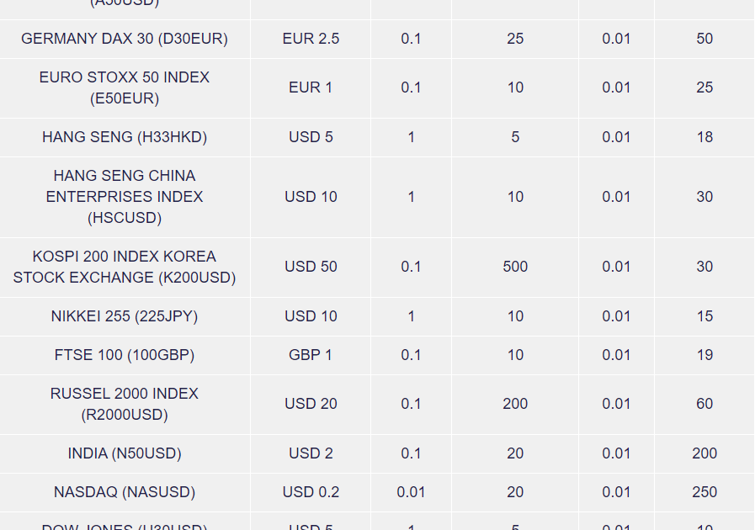Screen dimensions: 755x530
Task: Select the USD 0.2 cell for NASDAQ
Action: 311,492
